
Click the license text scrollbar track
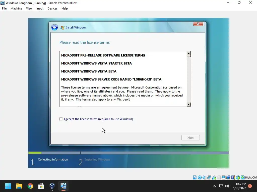(189, 80)
